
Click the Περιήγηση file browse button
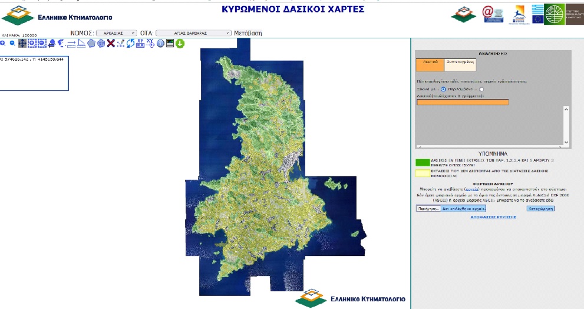click(428, 208)
